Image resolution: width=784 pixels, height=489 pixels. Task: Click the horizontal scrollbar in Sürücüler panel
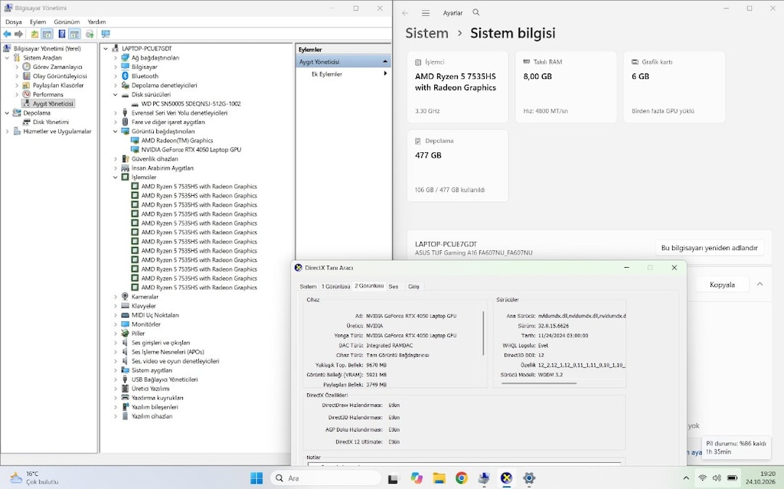point(538,383)
